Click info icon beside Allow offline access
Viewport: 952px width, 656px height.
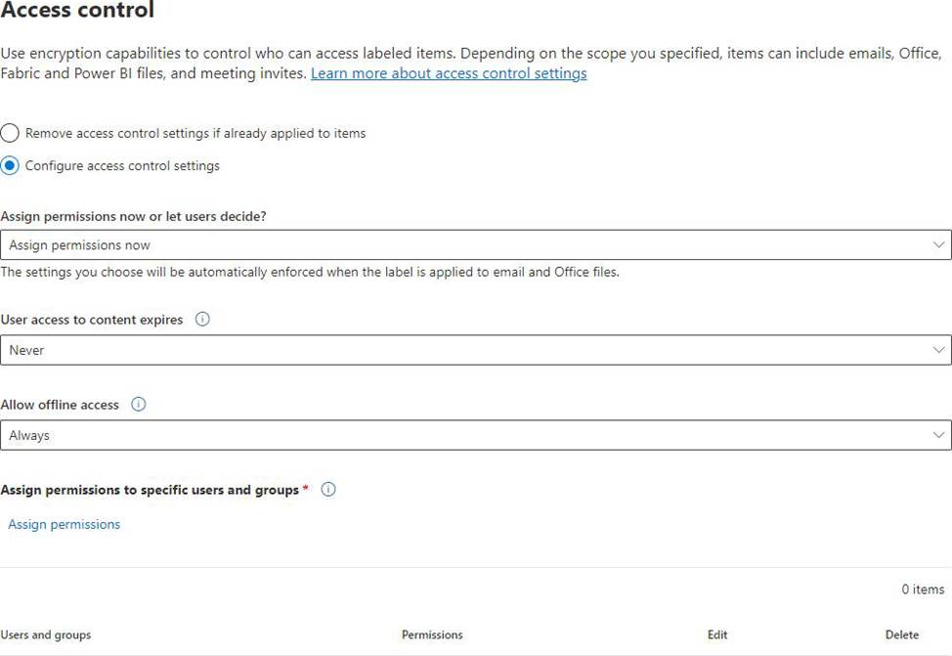pyautogui.click(x=139, y=405)
